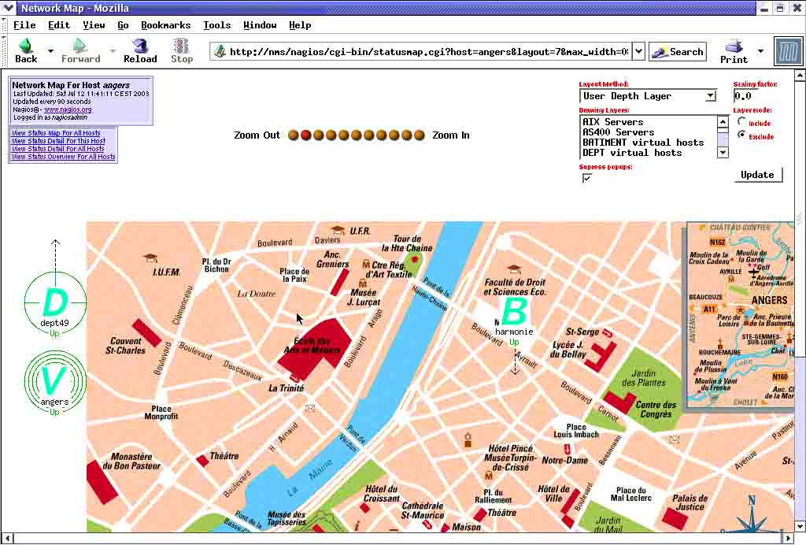Viewport: 806px width, 545px height.
Task: Select the Exclude layer mode radio
Action: (x=741, y=135)
